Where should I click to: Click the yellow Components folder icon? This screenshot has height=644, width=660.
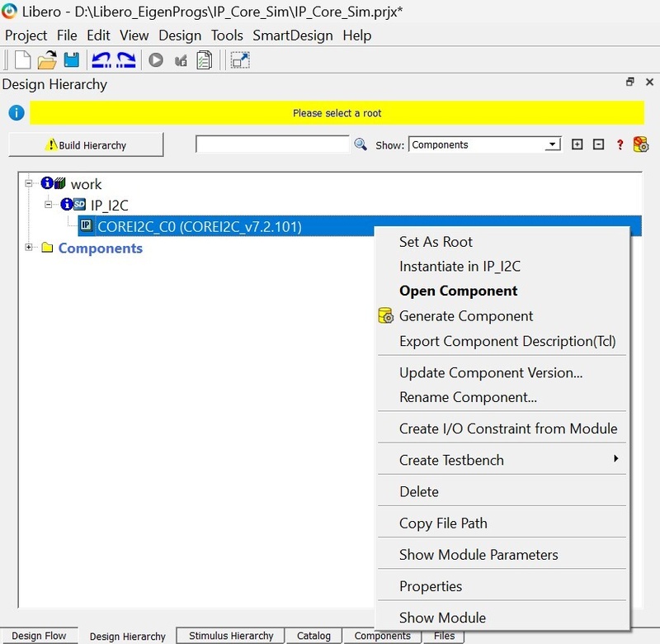point(47,247)
